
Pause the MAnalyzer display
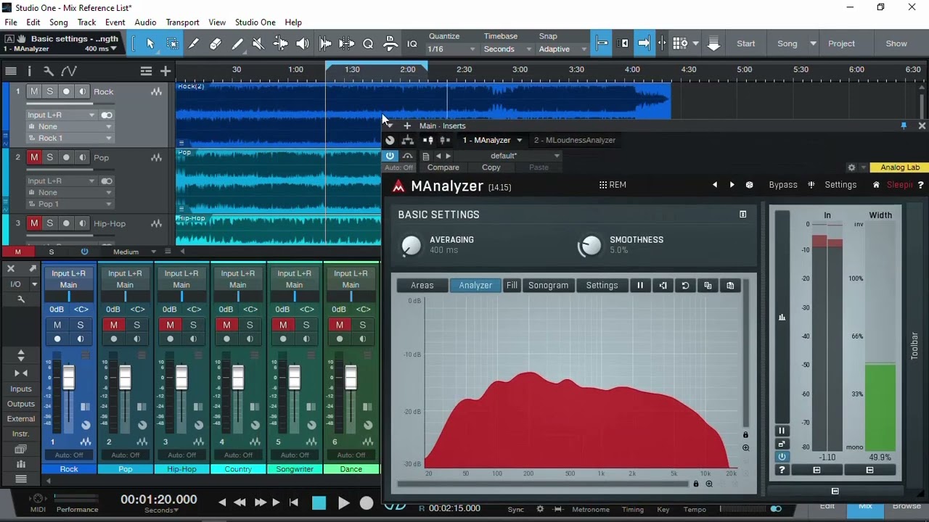[x=640, y=286]
